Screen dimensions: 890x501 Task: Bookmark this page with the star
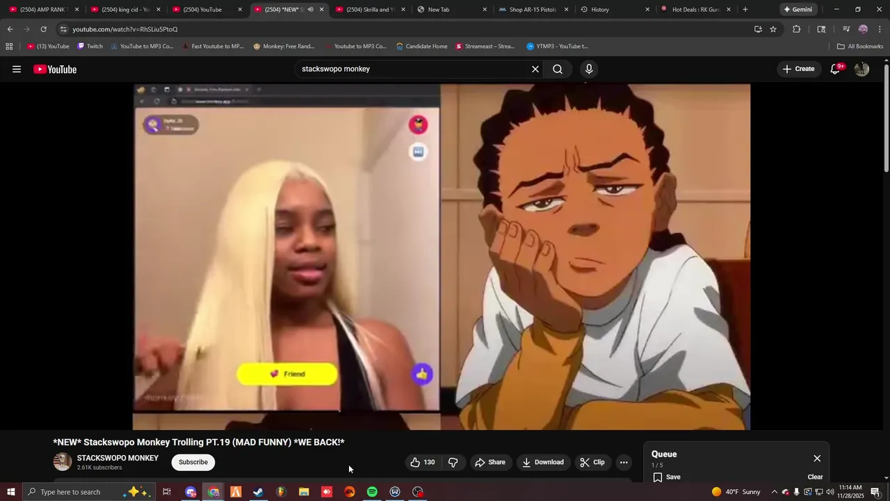[773, 29]
